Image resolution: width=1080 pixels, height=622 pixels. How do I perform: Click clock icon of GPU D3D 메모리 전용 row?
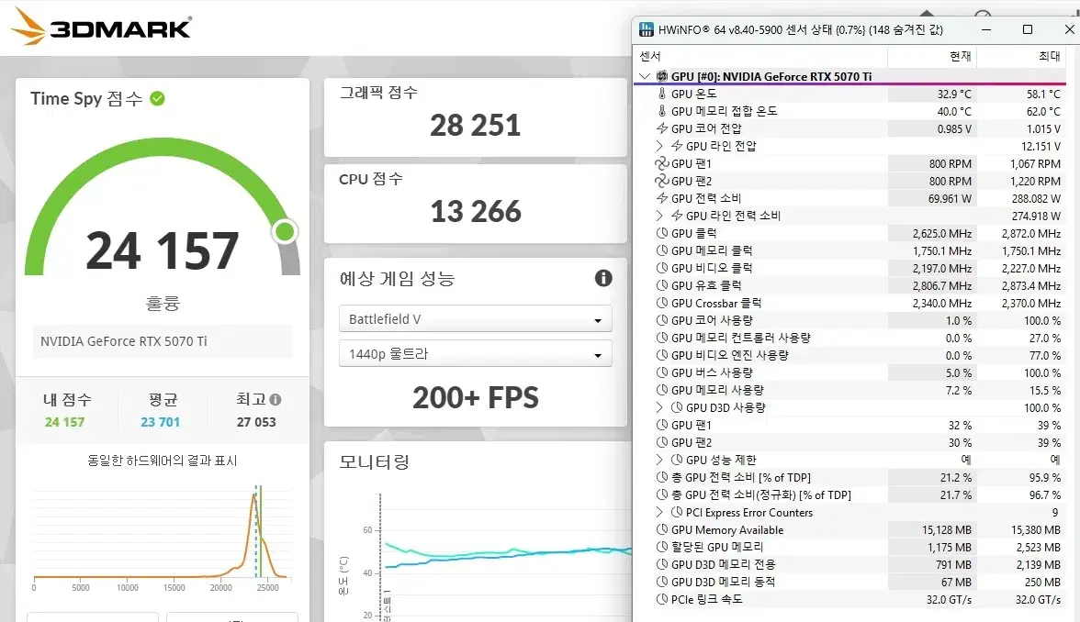(662, 564)
